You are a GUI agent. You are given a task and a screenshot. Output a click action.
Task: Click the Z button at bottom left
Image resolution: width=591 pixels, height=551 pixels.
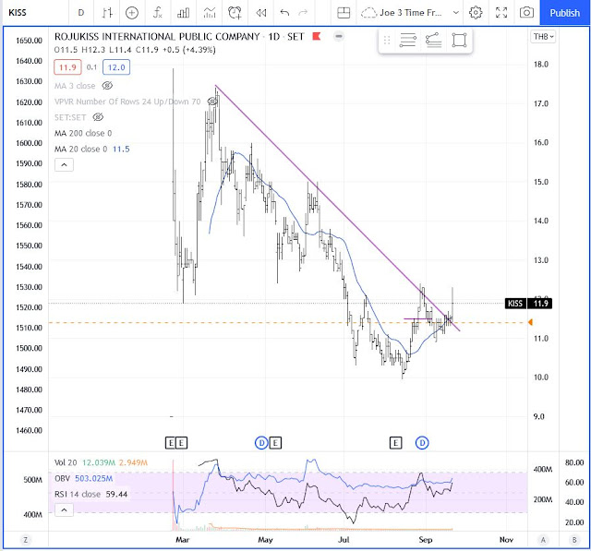(26, 540)
